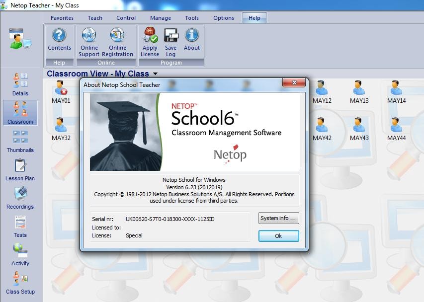
Task: Click the License Special value
Action: [x=134, y=235]
